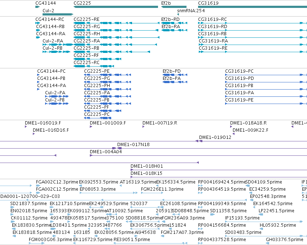This screenshot has height=245, width=307.
Task: Click EST GH03376.5prime
Action: (x=285, y=240)
